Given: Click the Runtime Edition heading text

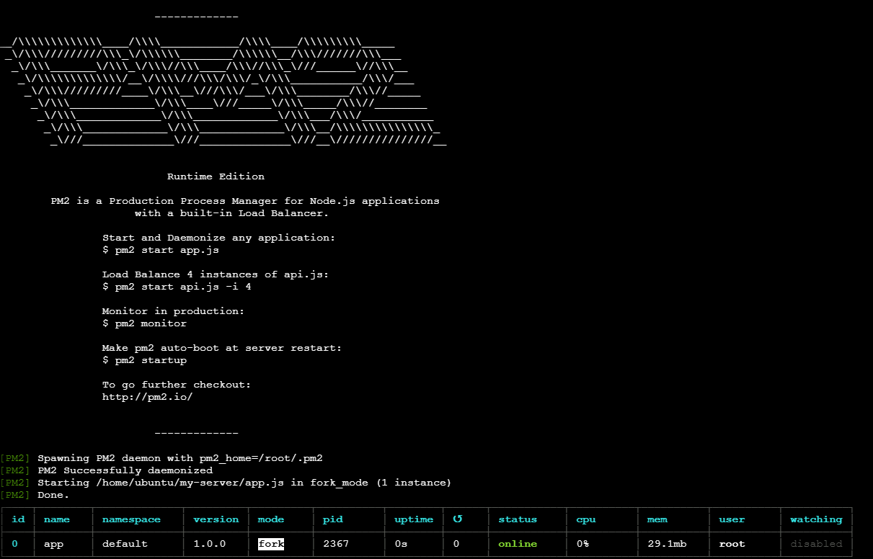Looking at the screenshot, I should (x=216, y=176).
